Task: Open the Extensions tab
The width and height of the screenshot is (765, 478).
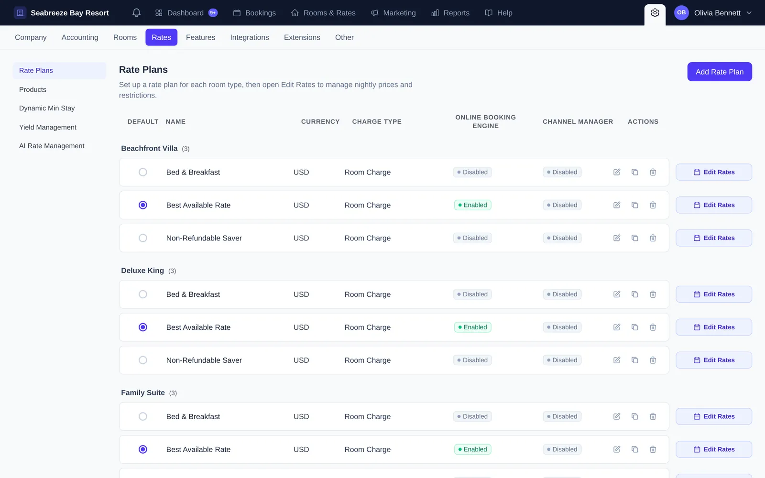Action: tap(302, 37)
